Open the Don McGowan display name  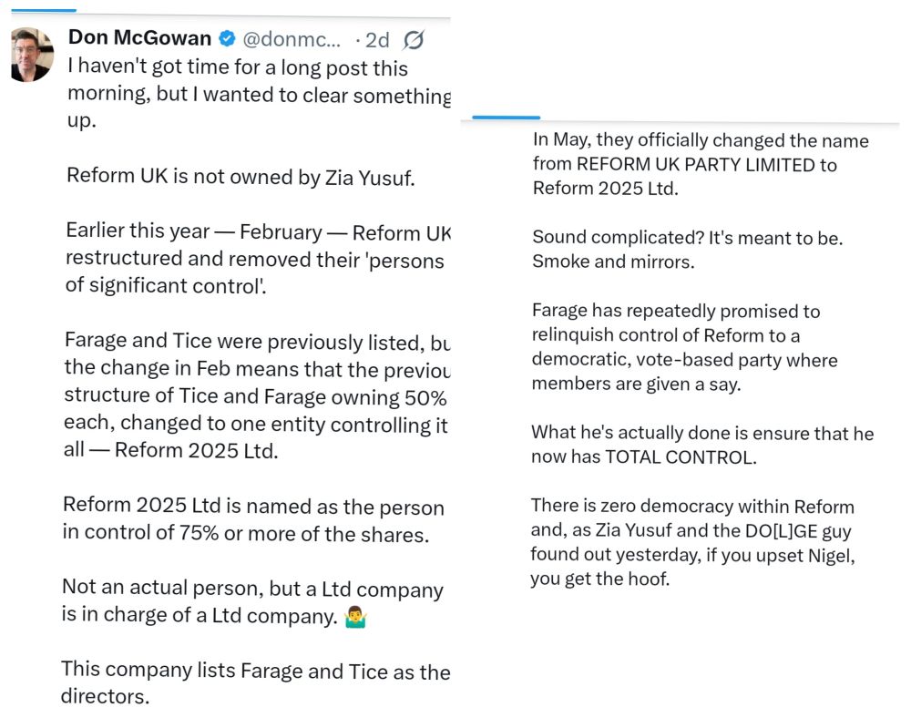[139, 38]
